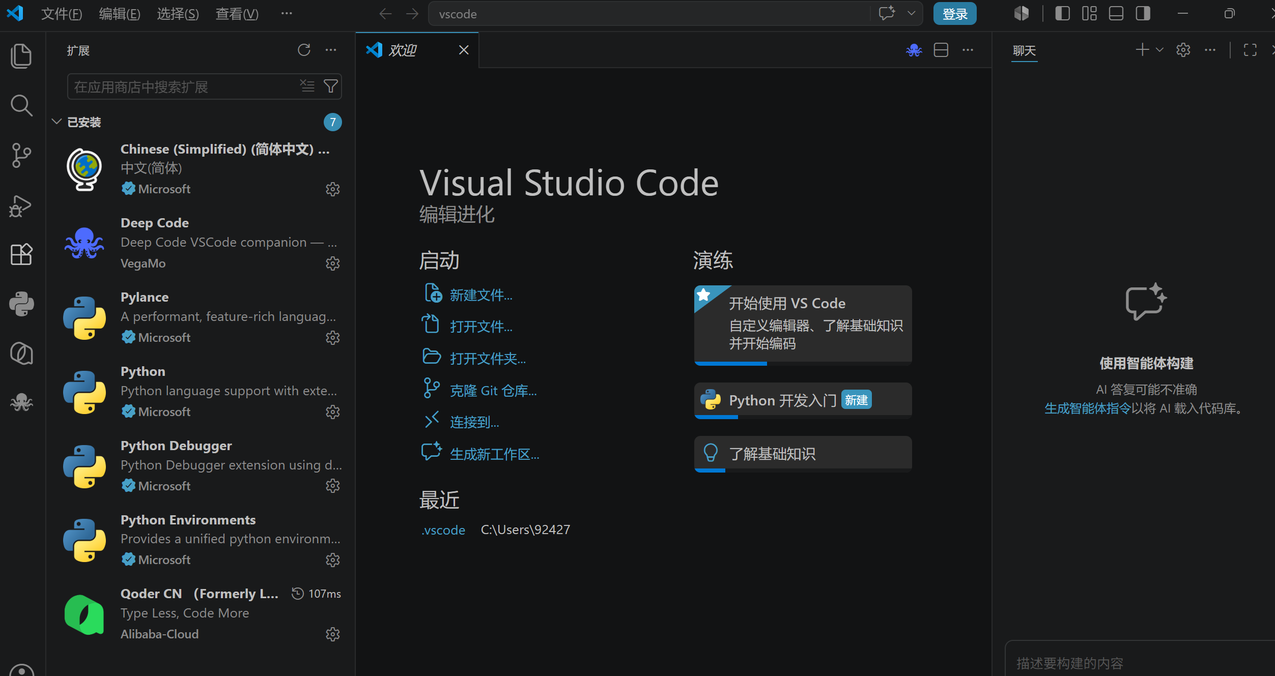Viewport: 1275px width, 676px height.
Task: Open customize layout options
Action: click(1089, 14)
